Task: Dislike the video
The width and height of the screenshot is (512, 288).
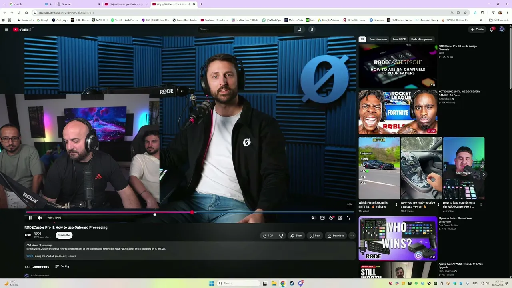Action: pyautogui.click(x=281, y=236)
